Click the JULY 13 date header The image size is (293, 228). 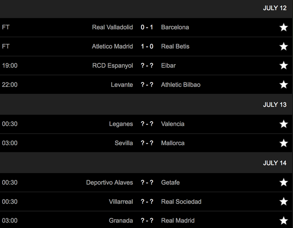[275, 104]
